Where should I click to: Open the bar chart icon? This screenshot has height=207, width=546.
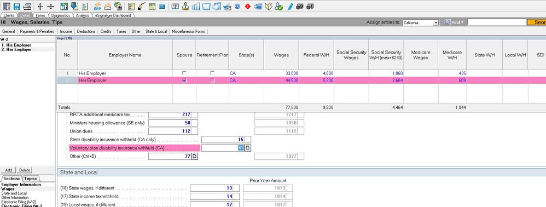pos(196,6)
